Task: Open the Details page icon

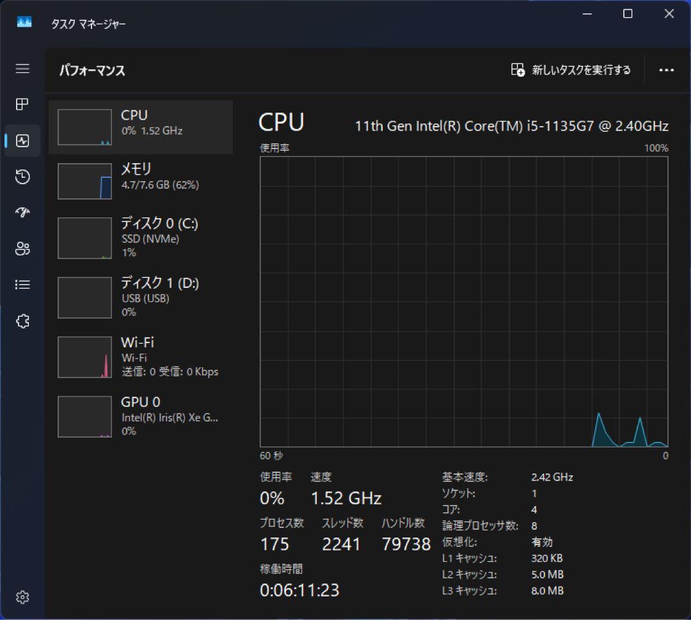Action: click(x=22, y=285)
